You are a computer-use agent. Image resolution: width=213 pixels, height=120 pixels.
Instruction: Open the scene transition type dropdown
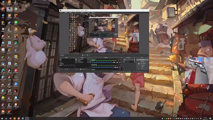(x=128, y=60)
